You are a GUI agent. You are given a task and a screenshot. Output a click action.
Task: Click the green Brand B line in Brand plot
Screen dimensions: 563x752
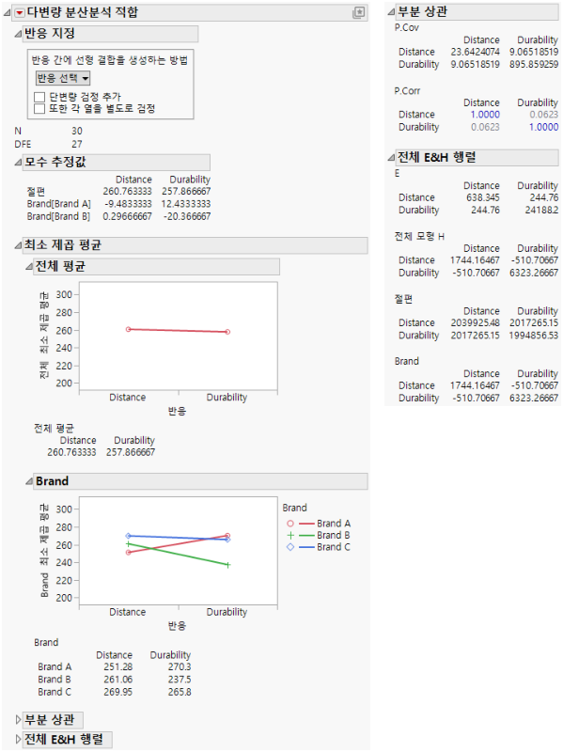tap(178, 555)
